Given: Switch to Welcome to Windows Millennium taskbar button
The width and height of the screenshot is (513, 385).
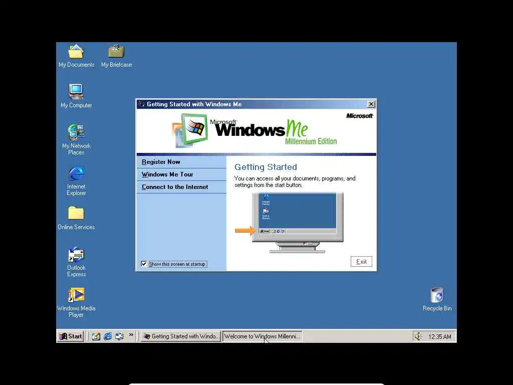Looking at the screenshot, I should pyautogui.click(x=262, y=336).
